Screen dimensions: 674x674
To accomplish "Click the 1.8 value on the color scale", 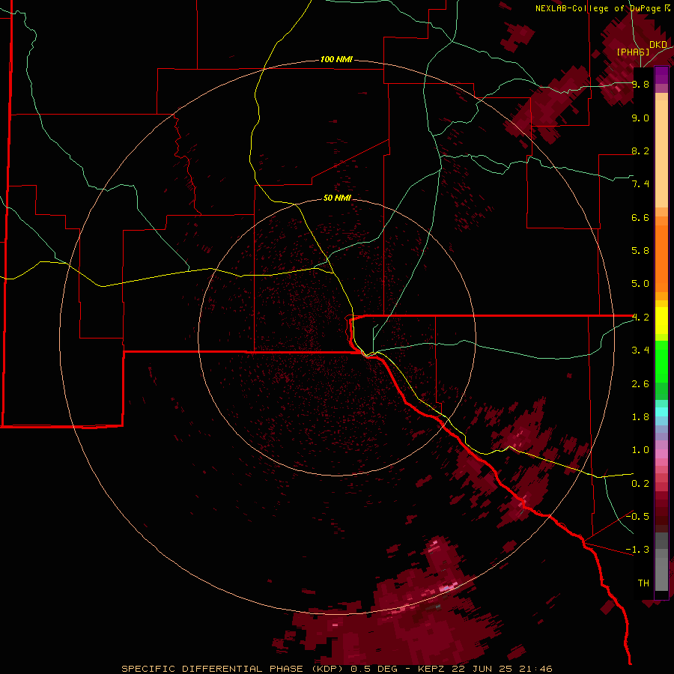I will [640, 417].
